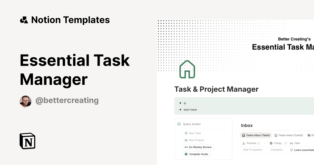Check the green checkmark beside Learn essentials

click(x=291, y=150)
